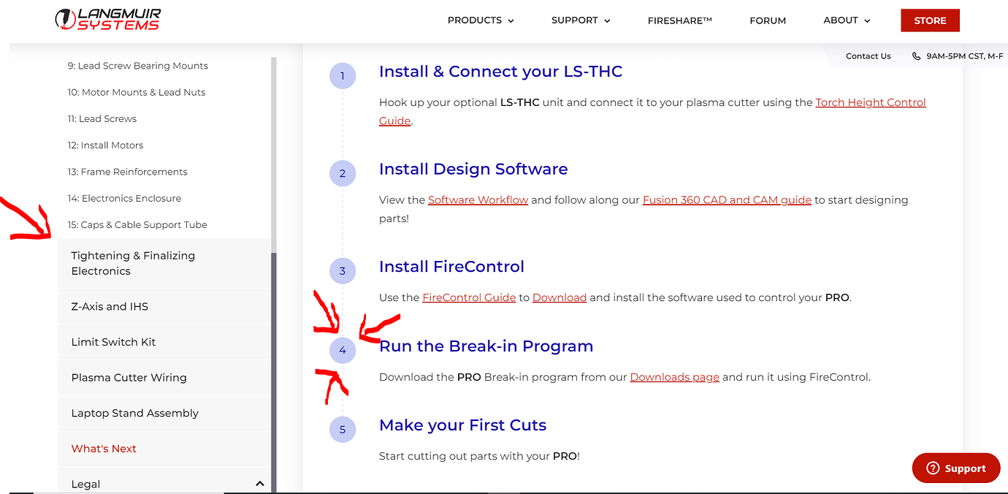This screenshot has height=494, width=1008.
Task: Click the phone icon beside the business hours
Action: tap(916, 56)
